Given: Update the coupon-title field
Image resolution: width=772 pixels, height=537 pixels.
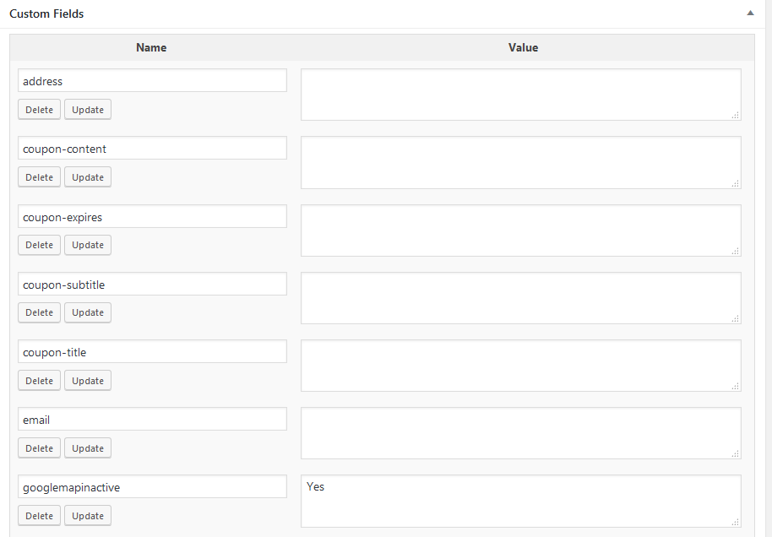Looking at the screenshot, I should (88, 381).
